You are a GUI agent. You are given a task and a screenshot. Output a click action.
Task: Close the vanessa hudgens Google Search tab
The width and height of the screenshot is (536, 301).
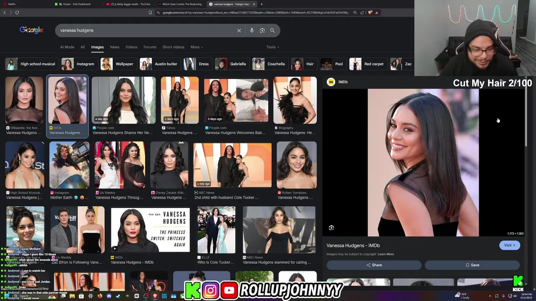254,4
